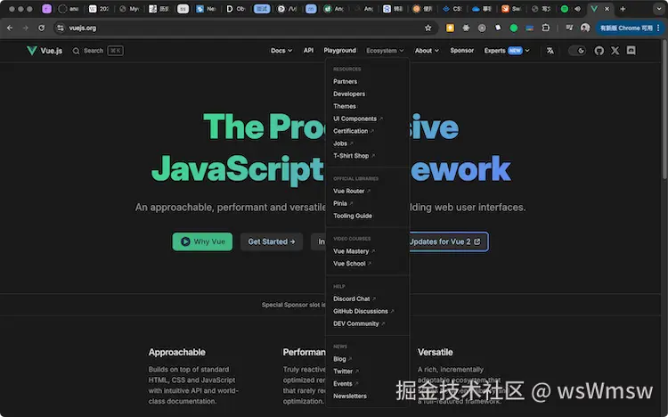The width and height of the screenshot is (668, 417).
Task: Click the green circle extension icon
Action: coord(514,28)
